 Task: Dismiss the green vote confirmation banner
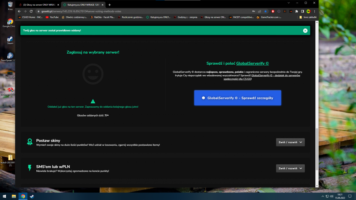[305, 31]
